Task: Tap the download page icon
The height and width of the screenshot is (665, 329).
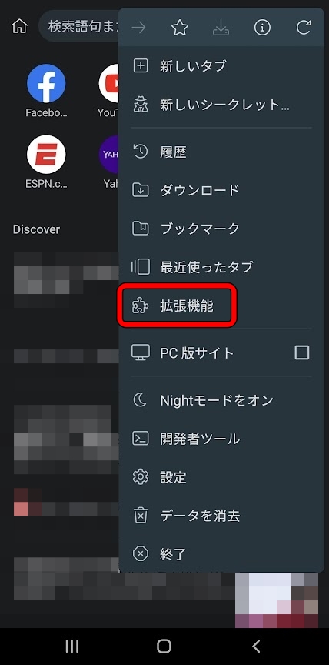Action: pos(221,28)
